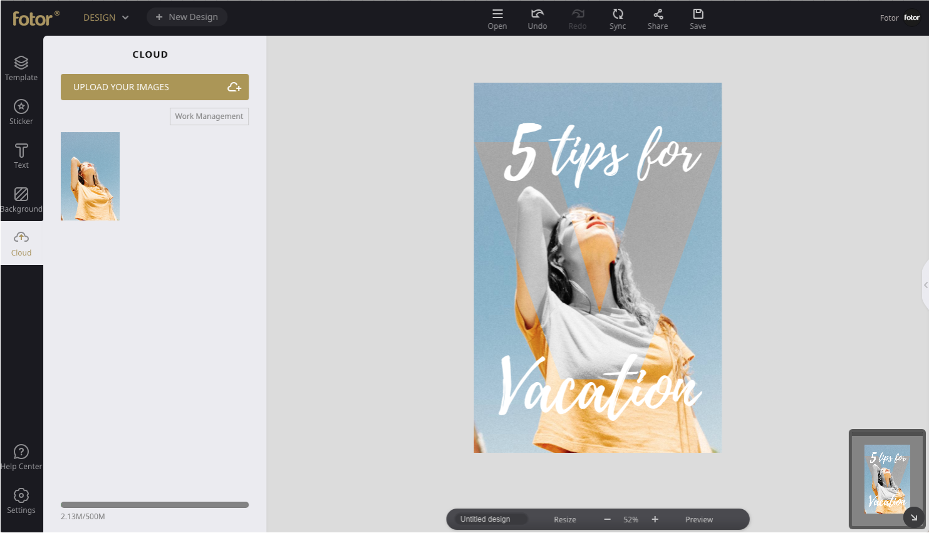Viewport: 929px width, 533px height.
Task: Undo the last action
Action: click(537, 19)
